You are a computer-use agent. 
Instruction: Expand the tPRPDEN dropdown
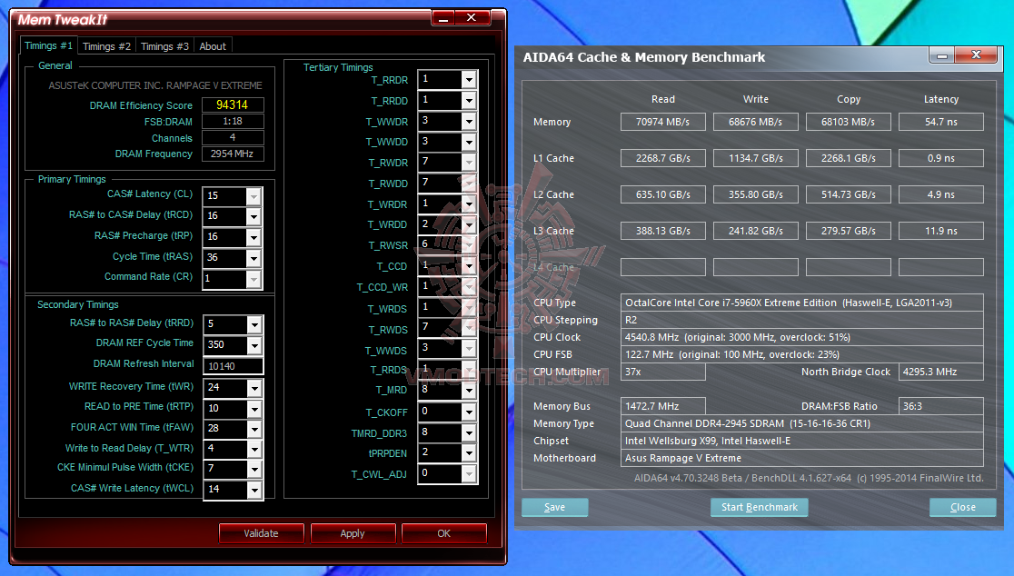470,453
